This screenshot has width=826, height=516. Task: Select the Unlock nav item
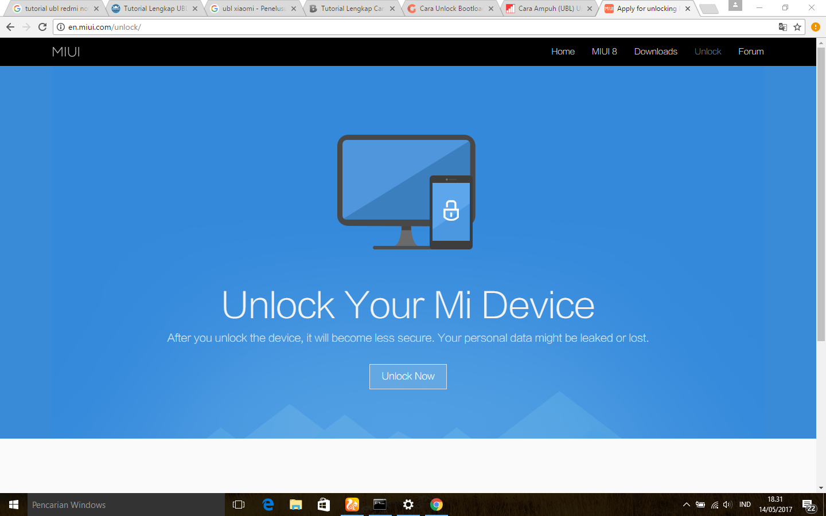pyautogui.click(x=708, y=52)
